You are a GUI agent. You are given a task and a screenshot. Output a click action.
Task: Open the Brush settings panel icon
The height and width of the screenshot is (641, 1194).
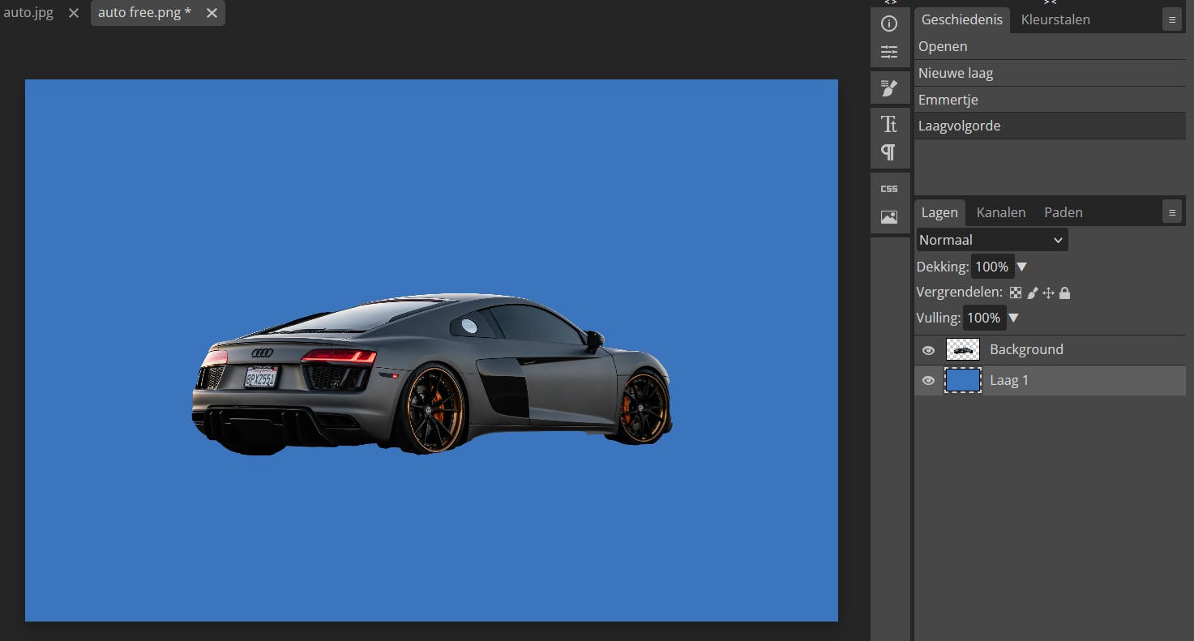click(889, 88)
